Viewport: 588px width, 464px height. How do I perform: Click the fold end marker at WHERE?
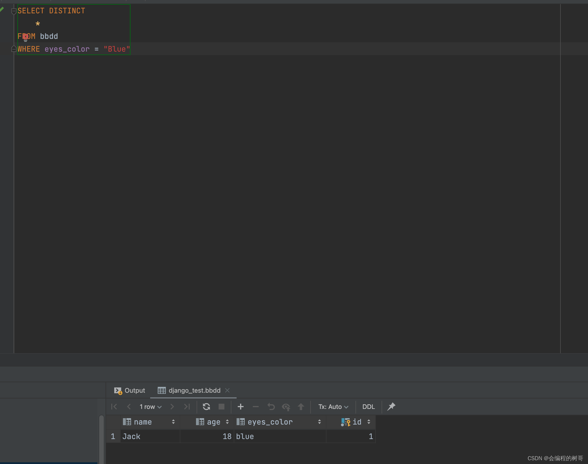[14, 49]
